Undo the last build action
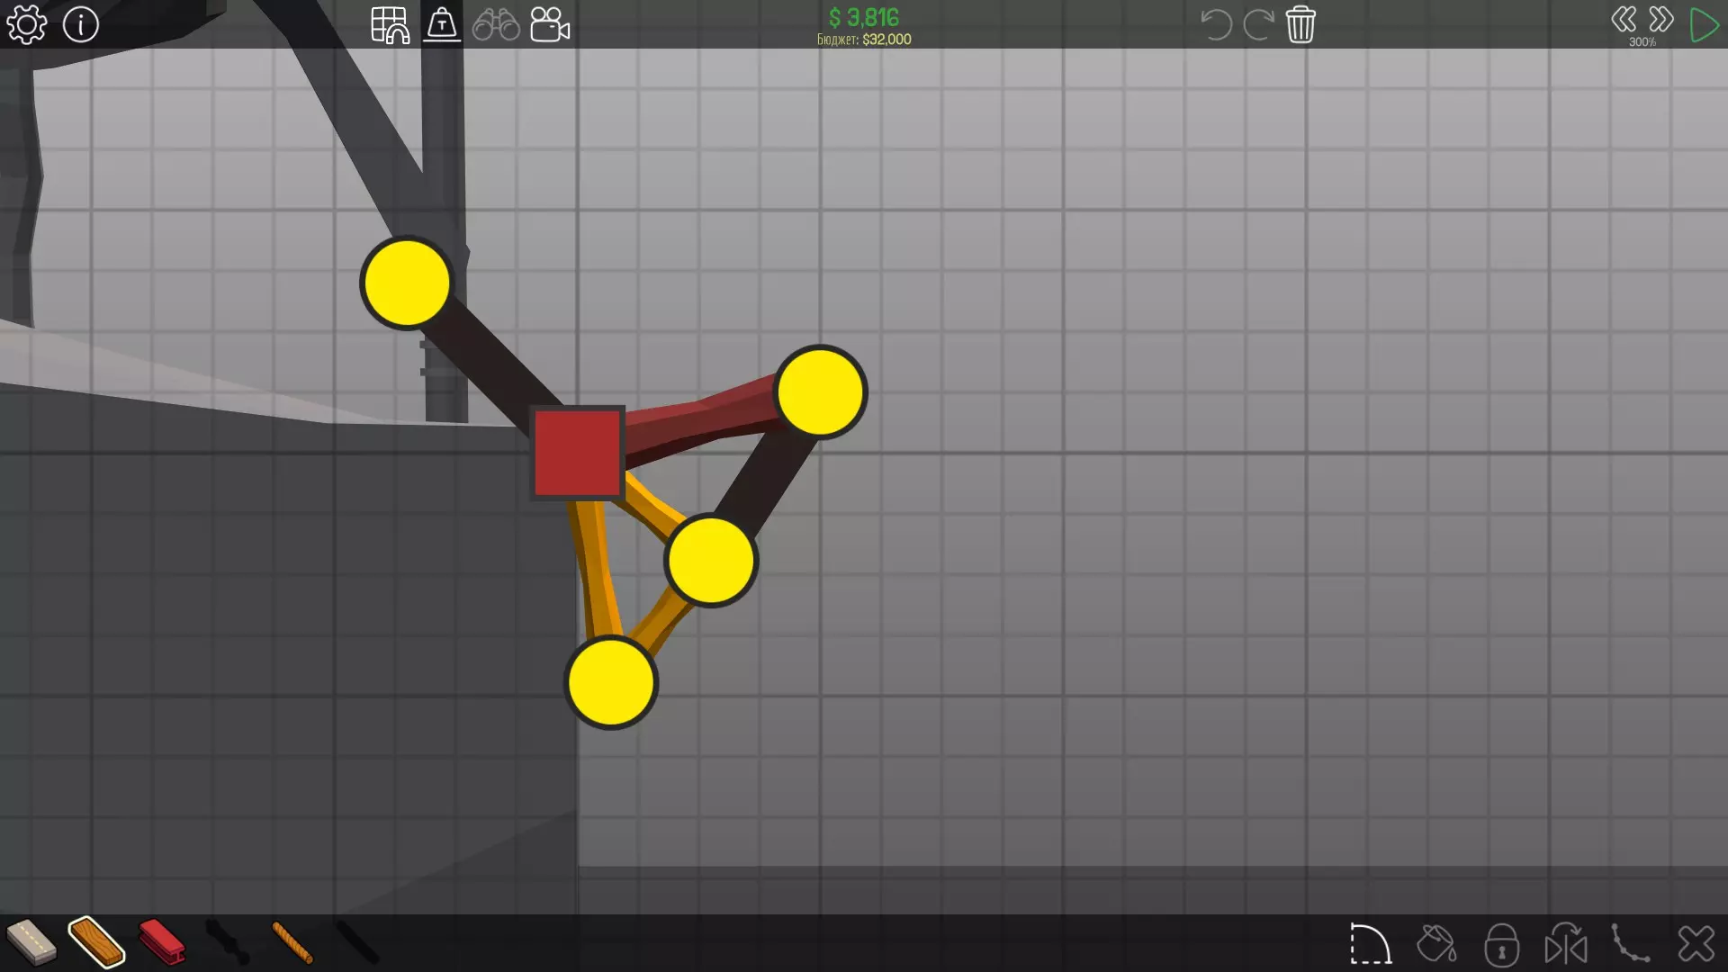The image size is (1728, 972). 1216,24
